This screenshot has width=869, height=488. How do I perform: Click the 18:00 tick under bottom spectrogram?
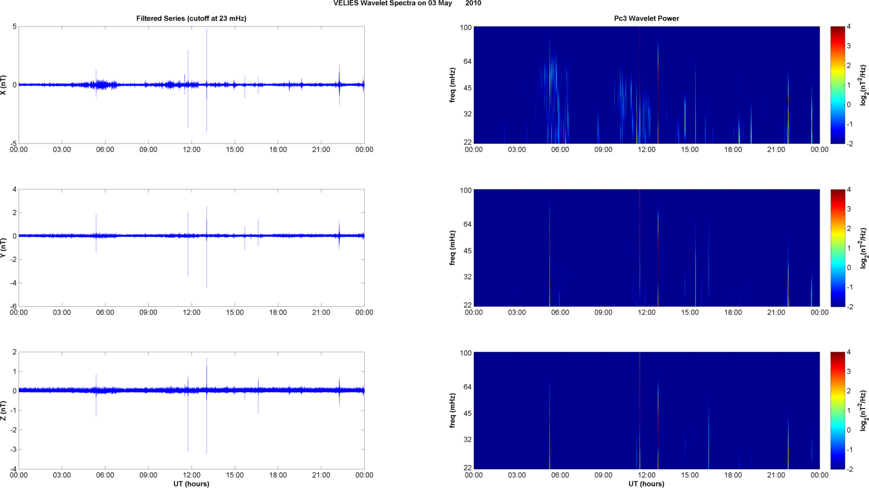point(733,475)
